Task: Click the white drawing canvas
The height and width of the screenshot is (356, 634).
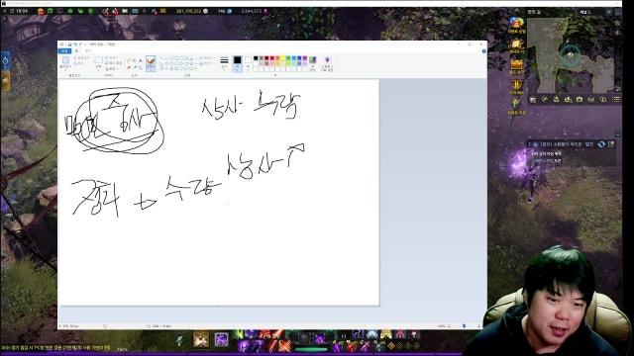Action: (x=218, y=193)
